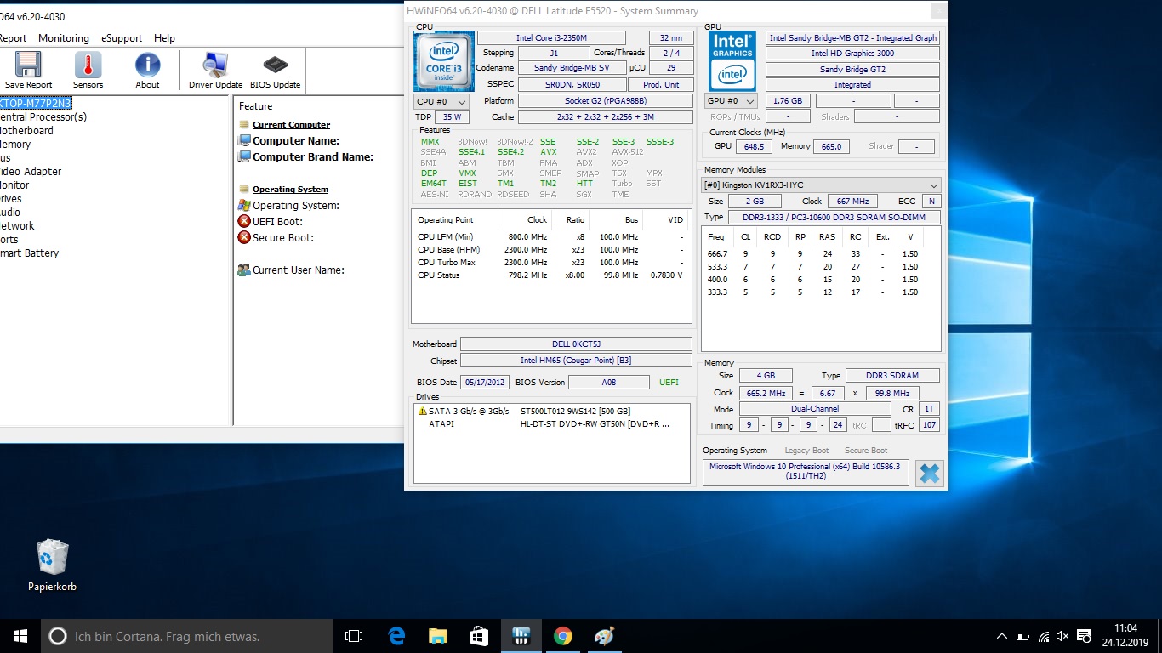Viewport: 1162px width, 653px height.
Task: Select Smart Battery tree item
Action: [30, 253]
